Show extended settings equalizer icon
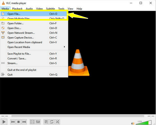 click(38, 122)
